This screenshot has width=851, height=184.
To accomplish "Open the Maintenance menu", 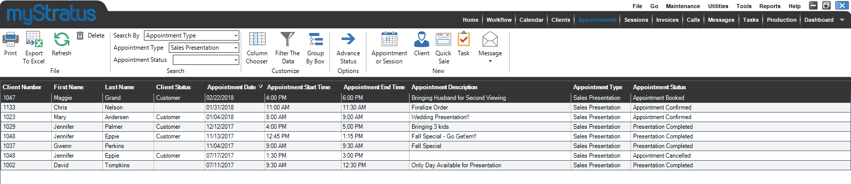I will [683, 6].
